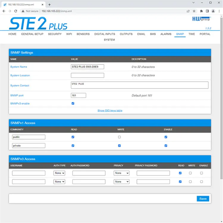This screenshot has height=223, width=223.
Task: Open the SMS page
Action: 153,34
